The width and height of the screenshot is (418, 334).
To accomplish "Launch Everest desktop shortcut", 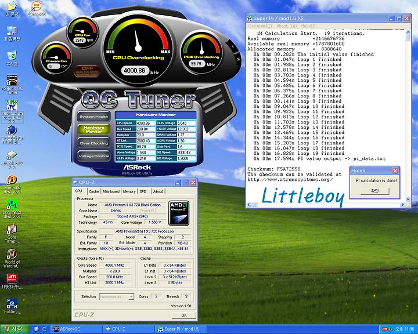I will pos(12,184).
